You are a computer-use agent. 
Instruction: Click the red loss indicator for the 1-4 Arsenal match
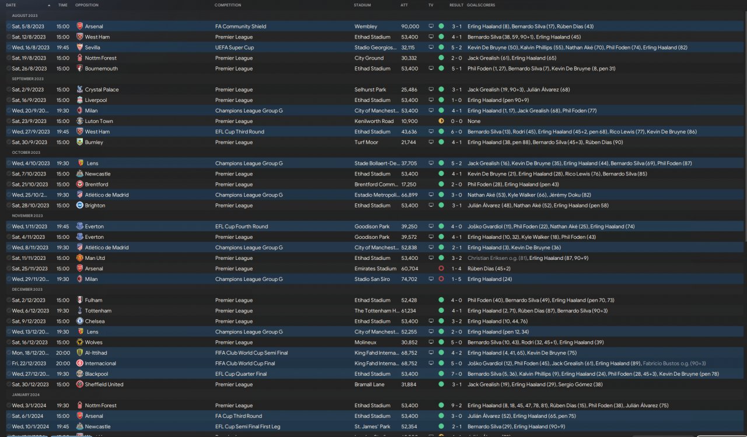pos(441,269)
